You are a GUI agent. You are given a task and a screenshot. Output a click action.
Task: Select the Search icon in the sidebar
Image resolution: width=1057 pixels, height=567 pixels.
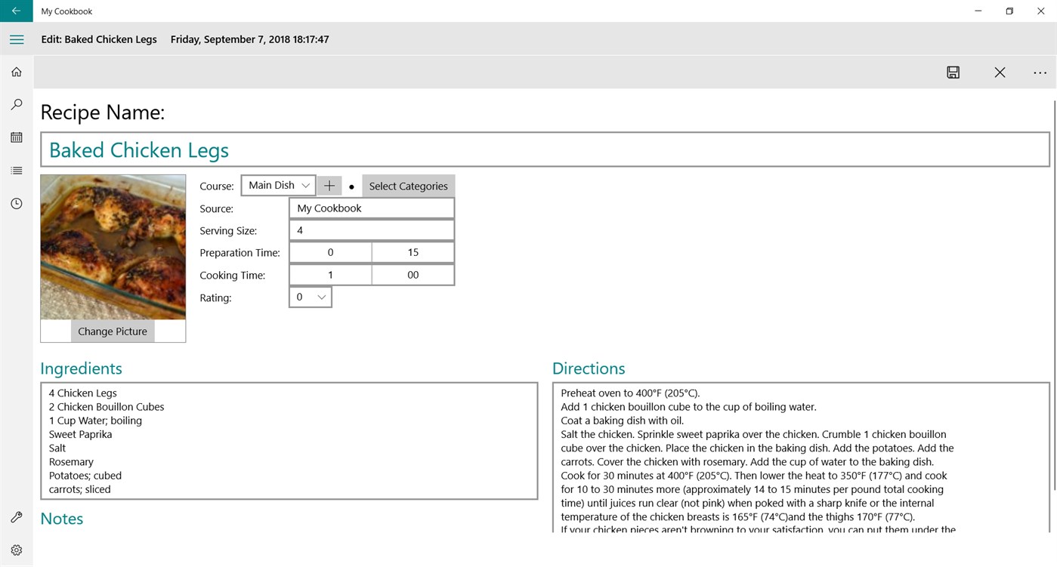pyautogui.click(x=16, y=104)
